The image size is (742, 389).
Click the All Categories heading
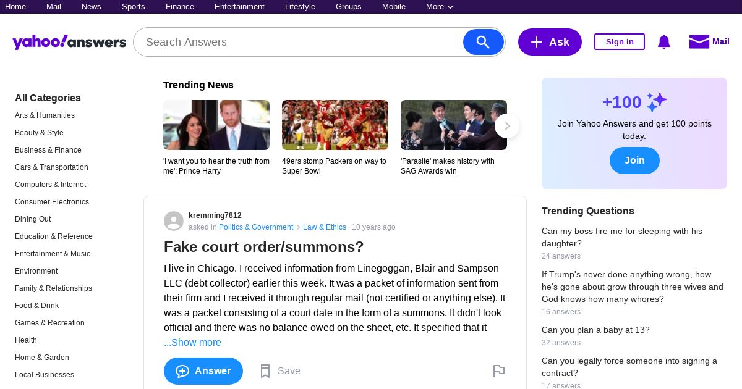(48, 98)
